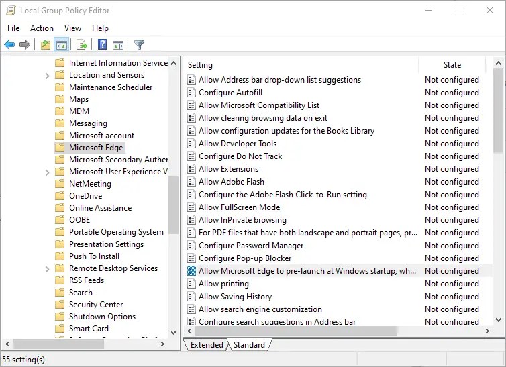This screenshot has width=506, height=367.
Task: Click the folder icon next to Search
Action: (x=60, y=293)
